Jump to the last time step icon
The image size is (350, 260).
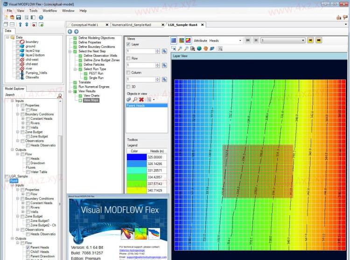pyautogui.click(x=319, y=41)
